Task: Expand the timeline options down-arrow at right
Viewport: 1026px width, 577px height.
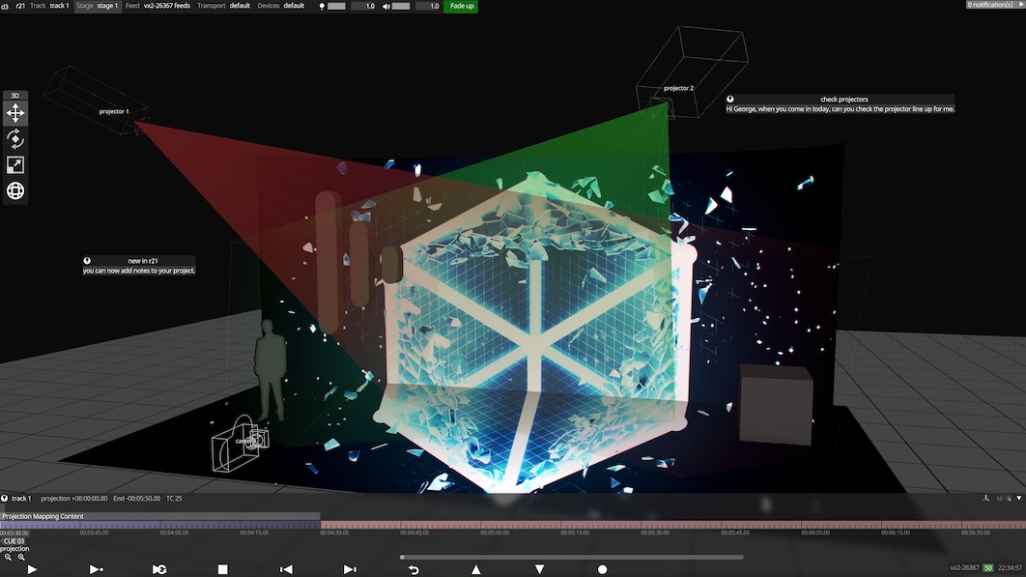Action: pos(1018,499)
